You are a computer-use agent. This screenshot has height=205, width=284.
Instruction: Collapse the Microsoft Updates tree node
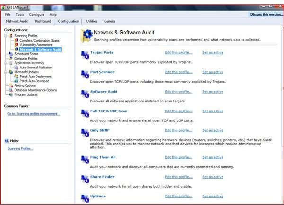click(x=6, y=72)
